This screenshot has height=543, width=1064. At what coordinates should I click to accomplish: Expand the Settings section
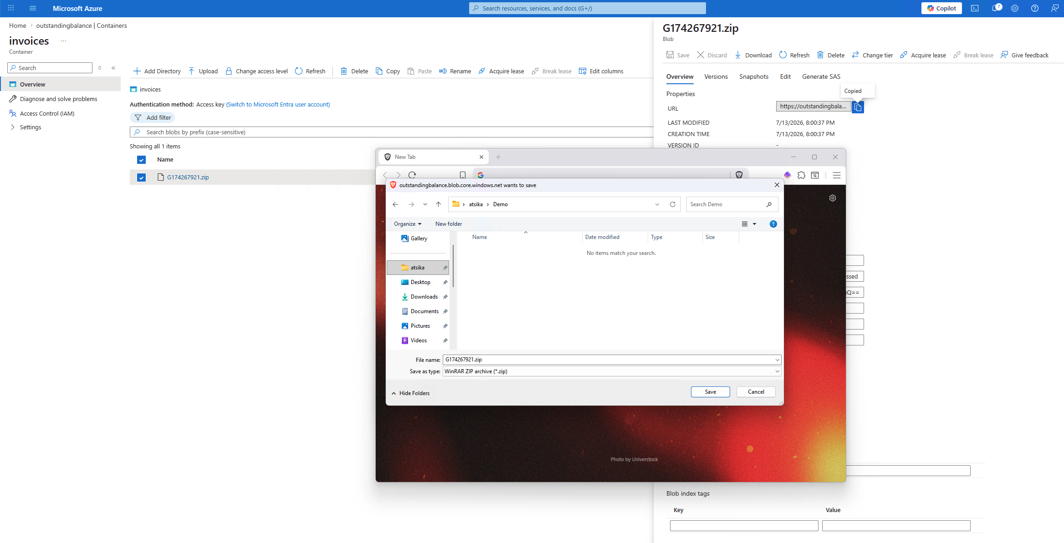[31, 127]
